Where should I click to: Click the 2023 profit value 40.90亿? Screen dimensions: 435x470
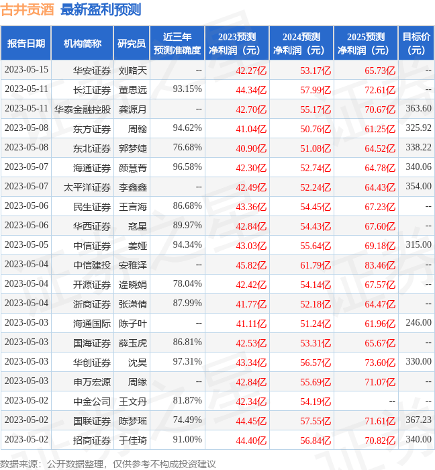click(x=251, y=148)
